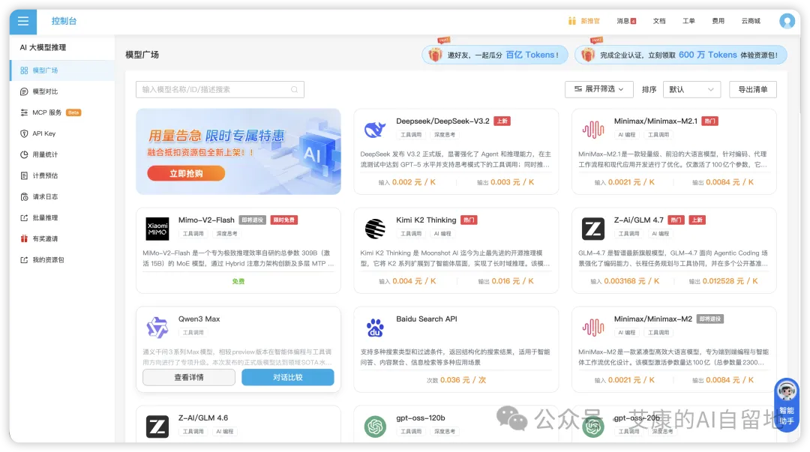Click the 免费 price on Mimo-V2-Flash card
Viewport: 810px width, 452px height.
pyautogui.click(x=238, y=282)
